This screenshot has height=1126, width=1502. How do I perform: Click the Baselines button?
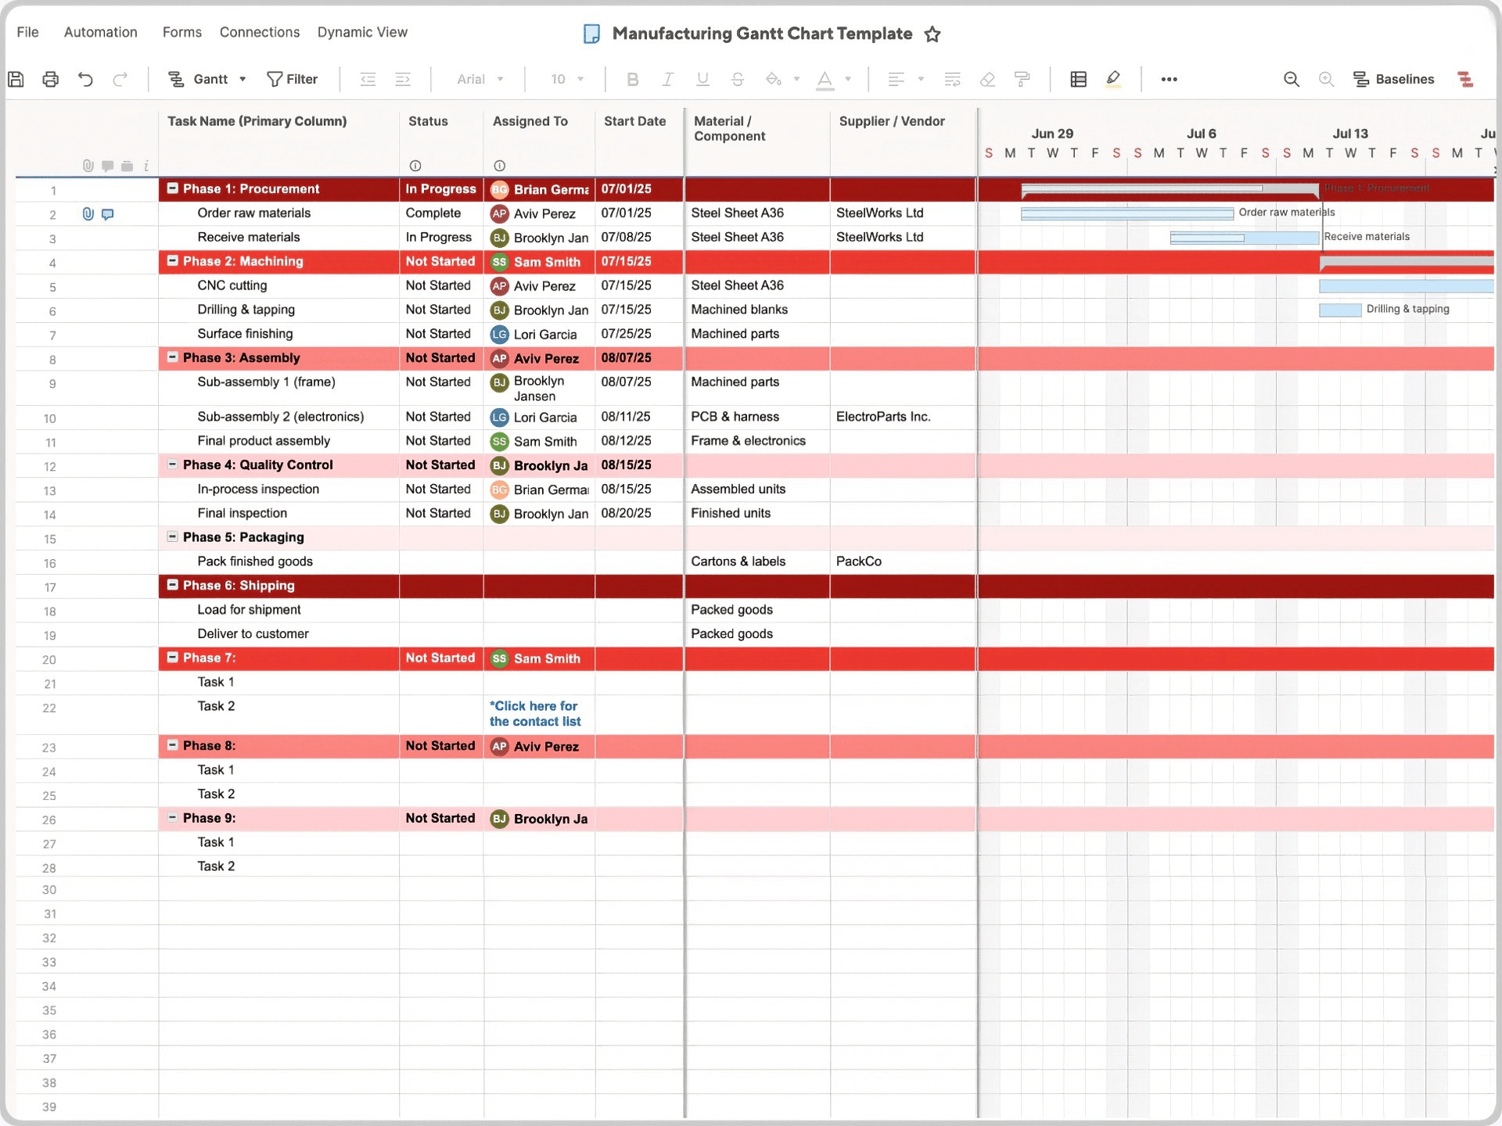[1395, 79]
